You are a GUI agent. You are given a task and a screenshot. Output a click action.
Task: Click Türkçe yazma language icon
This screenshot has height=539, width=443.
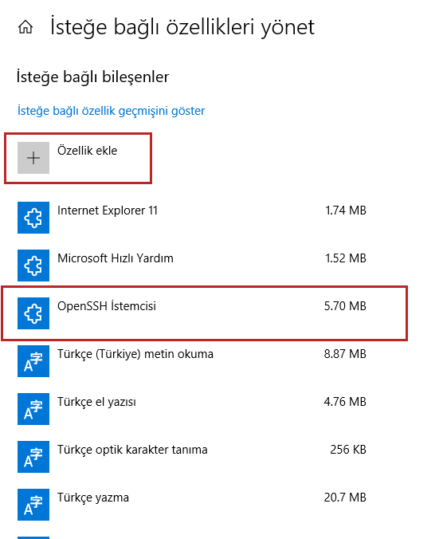(x=33, y=504)
